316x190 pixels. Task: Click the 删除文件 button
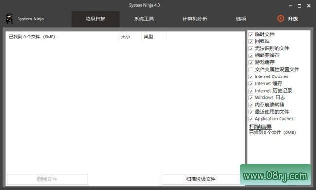click(47, 179)
